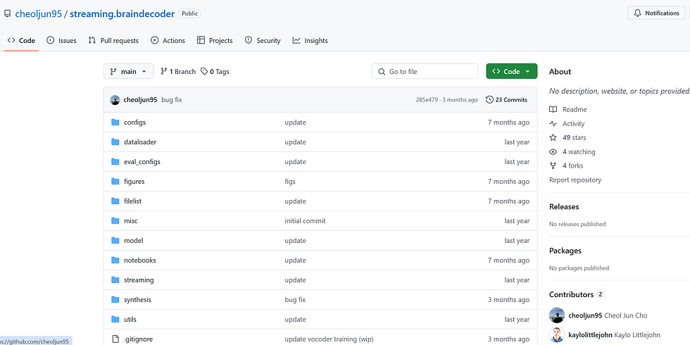The image size is (690, 345).
Task: Open the model folder name
Action: (x=133, y=241)
